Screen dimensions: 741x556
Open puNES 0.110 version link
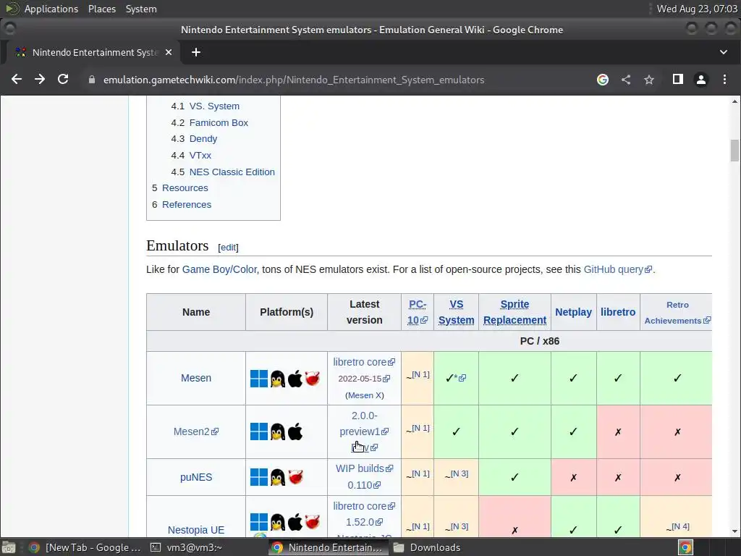pyautogui.click(x=364, y=485)
